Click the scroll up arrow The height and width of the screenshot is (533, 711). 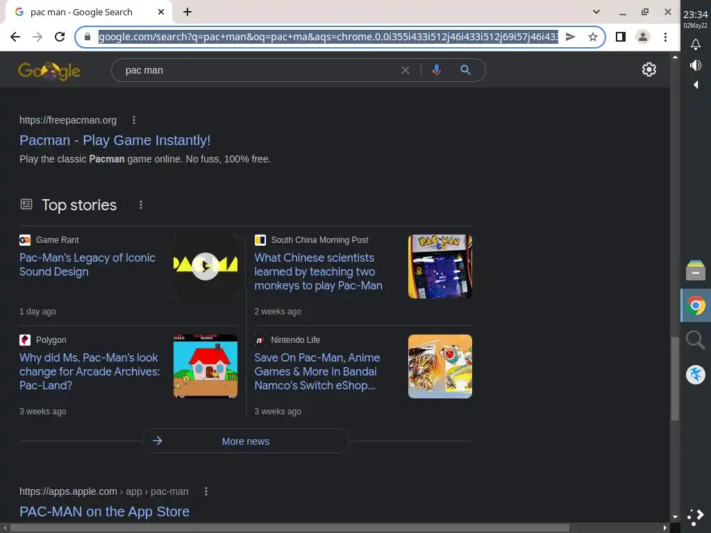[675, 57]
